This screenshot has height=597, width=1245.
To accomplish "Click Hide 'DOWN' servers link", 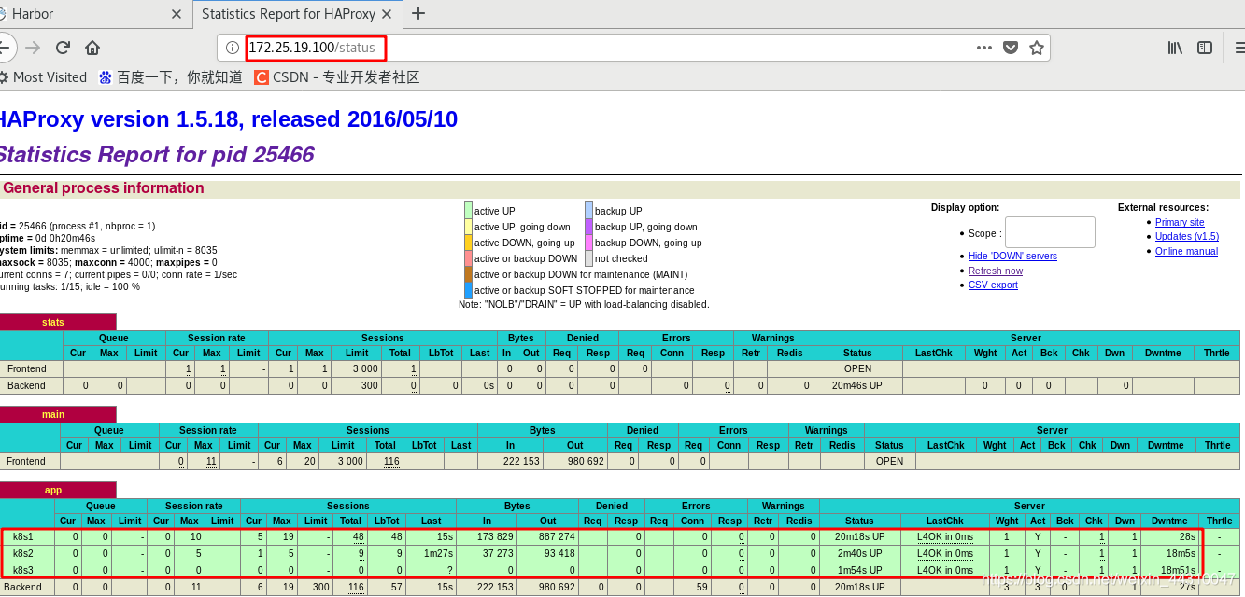I will click(x=1012, y=256).
